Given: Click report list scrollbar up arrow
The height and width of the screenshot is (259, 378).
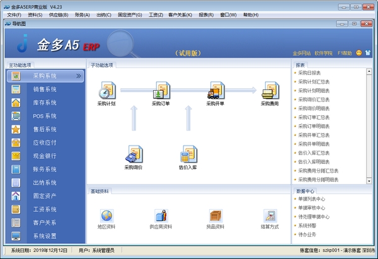Looking at the screenshot, I should 369,71.
